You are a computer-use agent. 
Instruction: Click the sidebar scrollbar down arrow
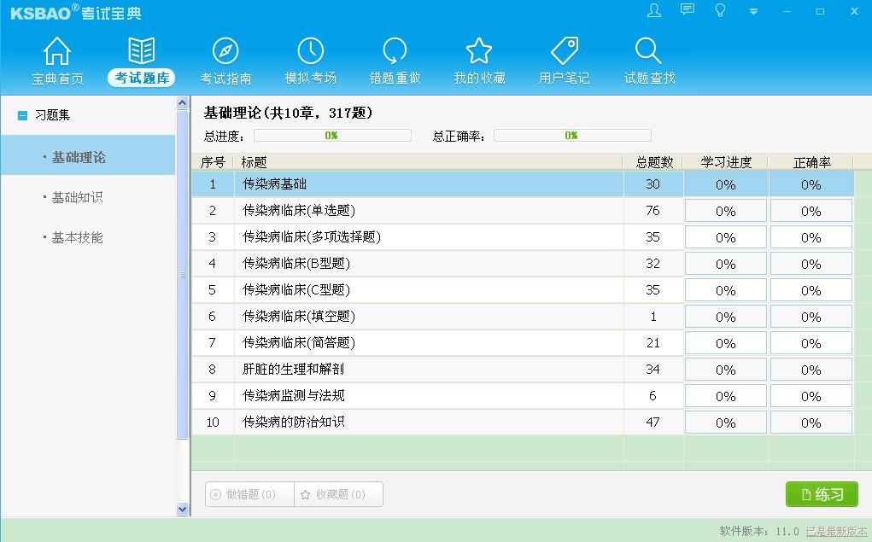click(x=183, y=509)
